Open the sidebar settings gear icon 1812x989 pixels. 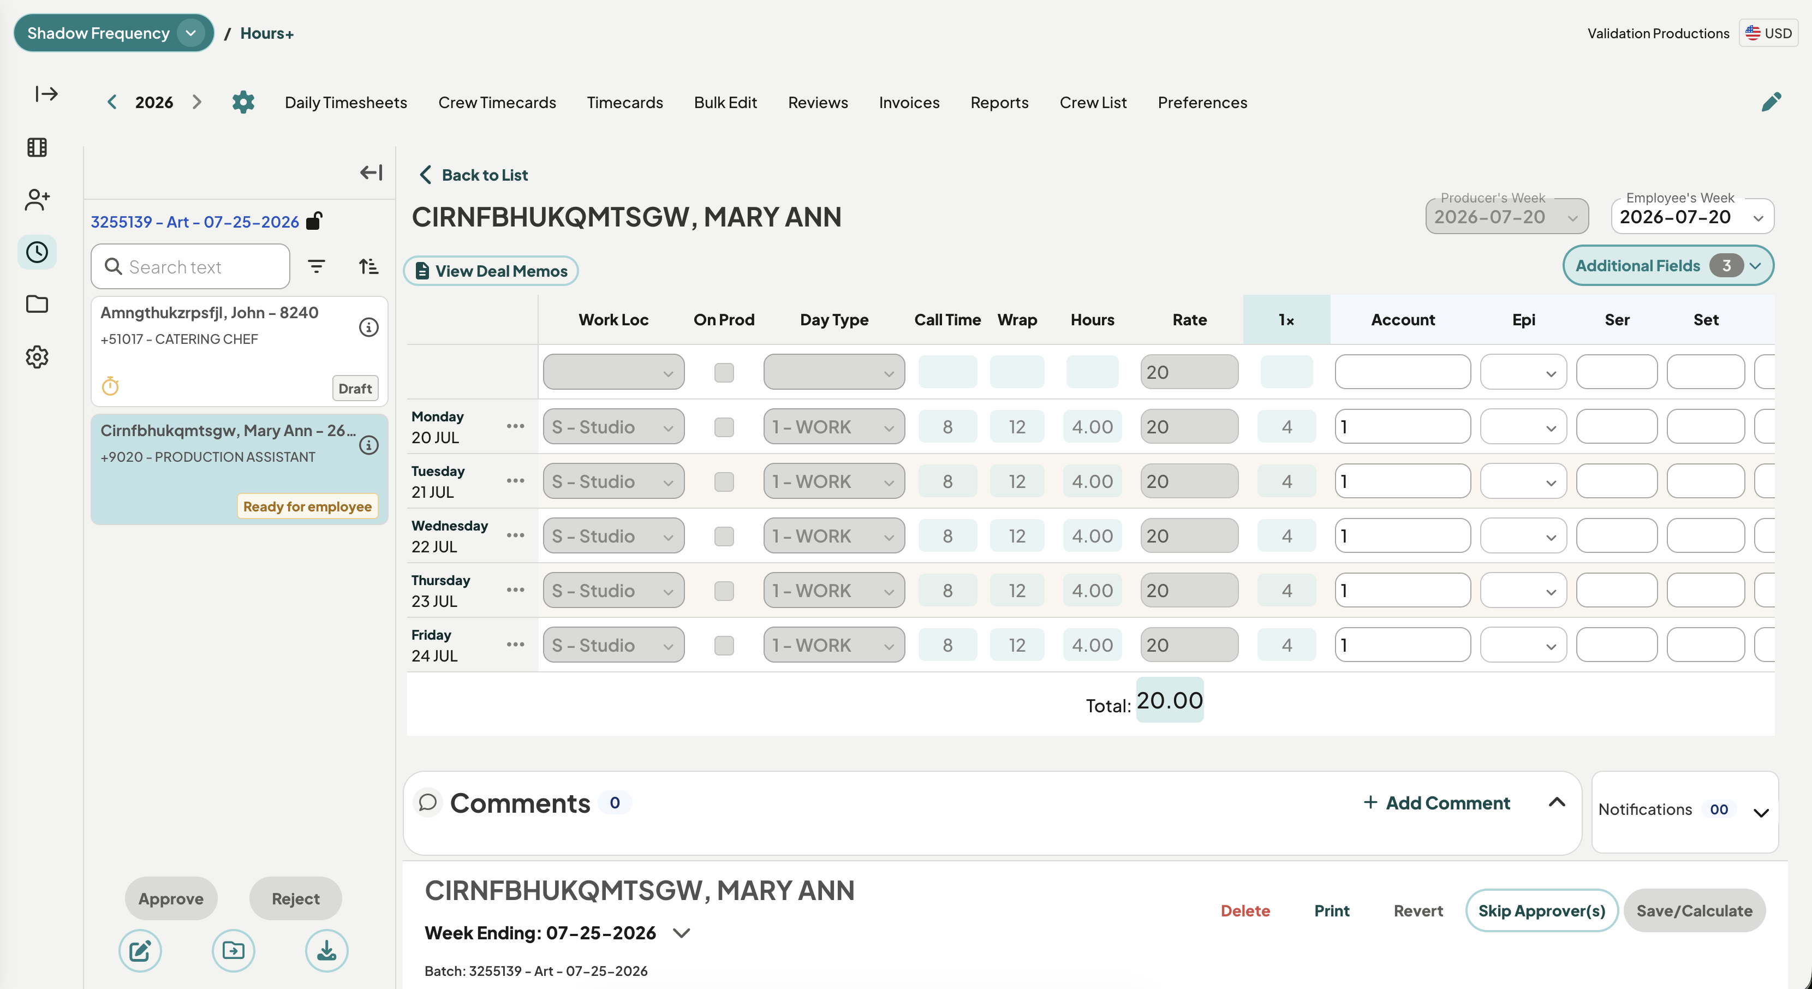tap(37, 356)
